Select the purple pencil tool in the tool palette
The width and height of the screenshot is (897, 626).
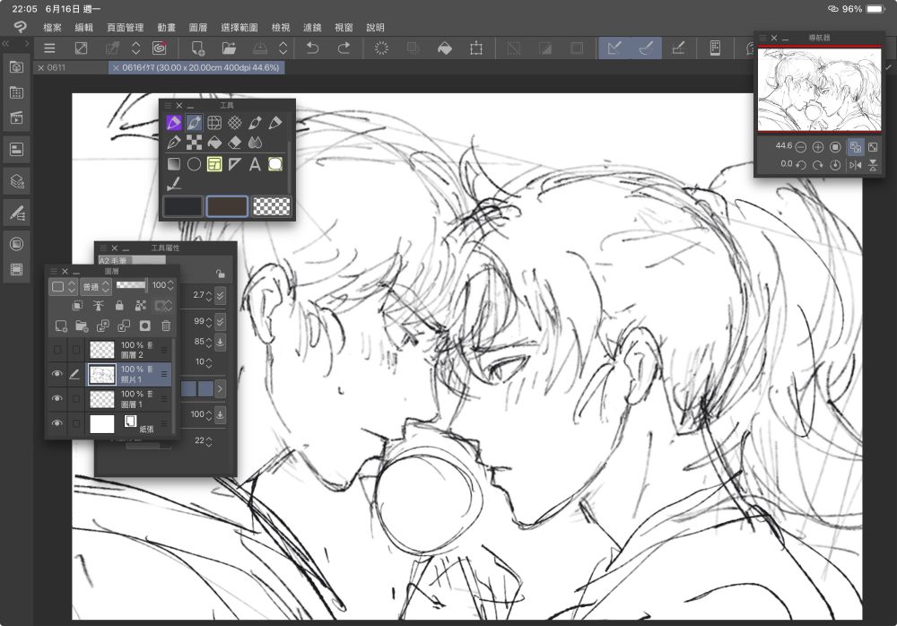[174, 123]
